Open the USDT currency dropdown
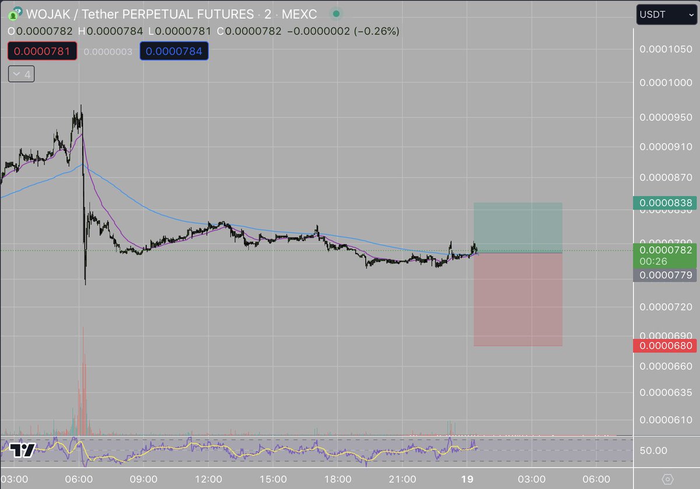This screenshot has height=489, width=700. coord(666,15)
